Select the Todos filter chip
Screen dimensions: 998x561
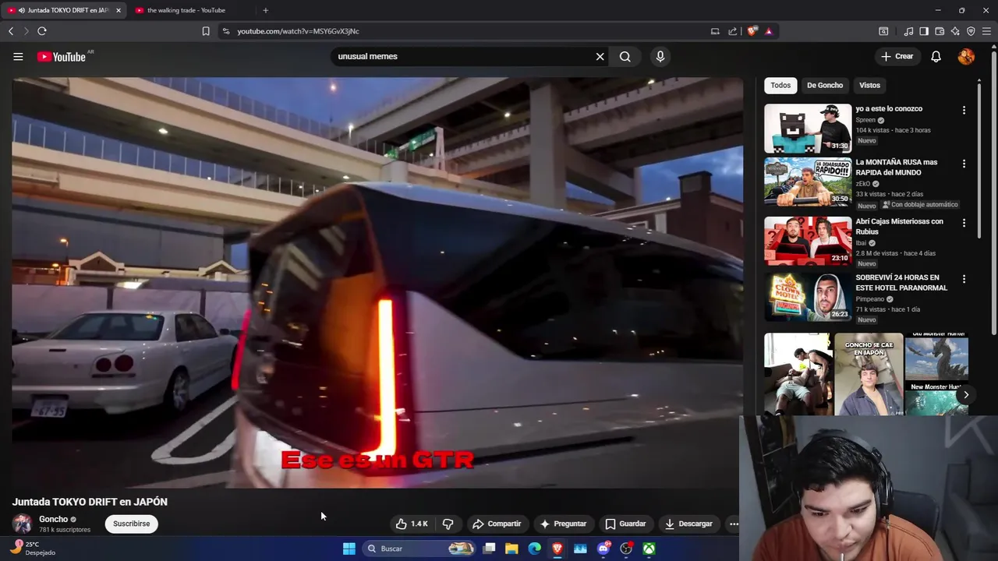click(780, 85)
